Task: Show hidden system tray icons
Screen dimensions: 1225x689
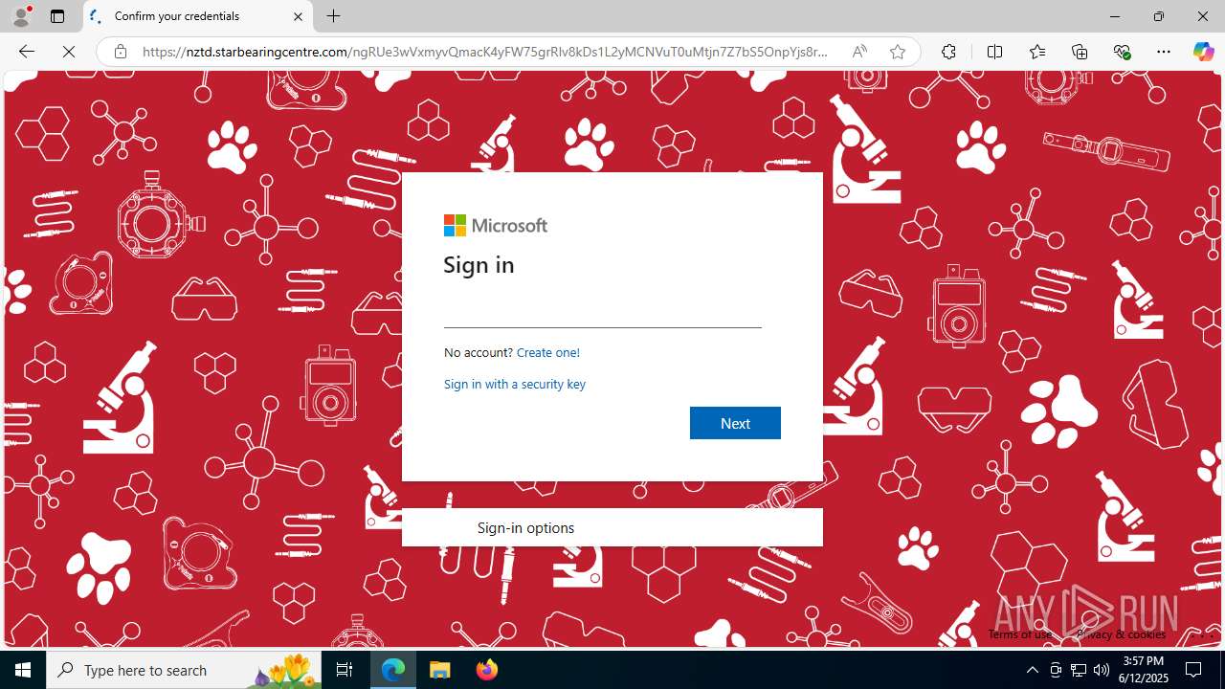Action: [1032, 670]
